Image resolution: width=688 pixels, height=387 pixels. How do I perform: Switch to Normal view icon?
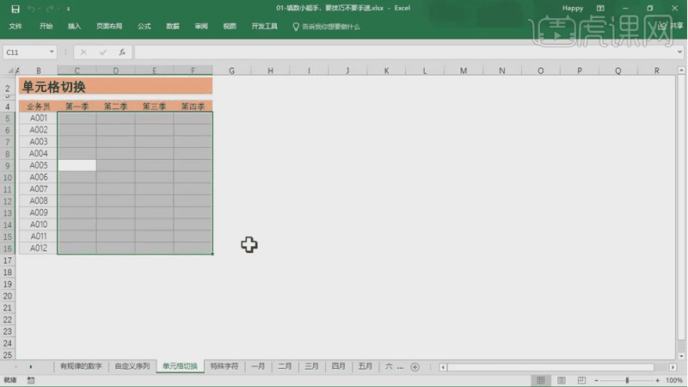tap(541, 380)
